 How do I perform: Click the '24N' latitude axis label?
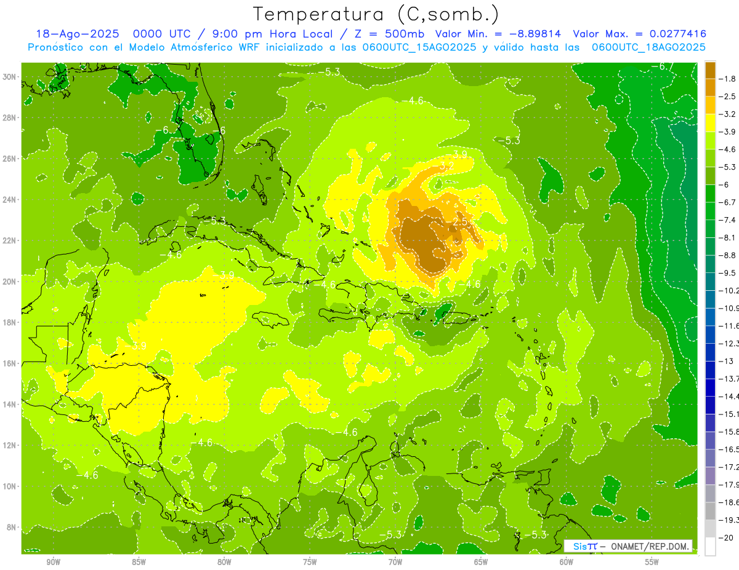tap(10, 199)
